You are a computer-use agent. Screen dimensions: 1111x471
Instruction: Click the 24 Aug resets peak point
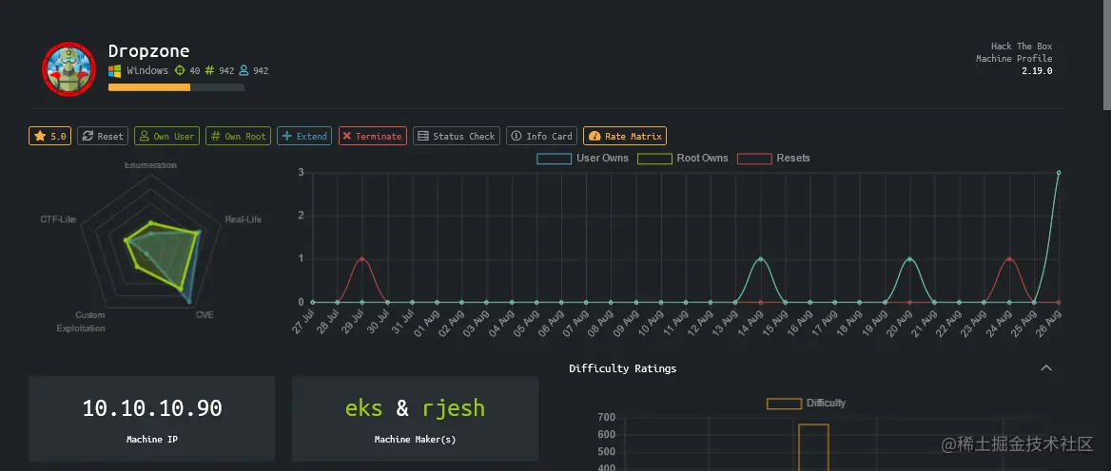pos(1009,259)
